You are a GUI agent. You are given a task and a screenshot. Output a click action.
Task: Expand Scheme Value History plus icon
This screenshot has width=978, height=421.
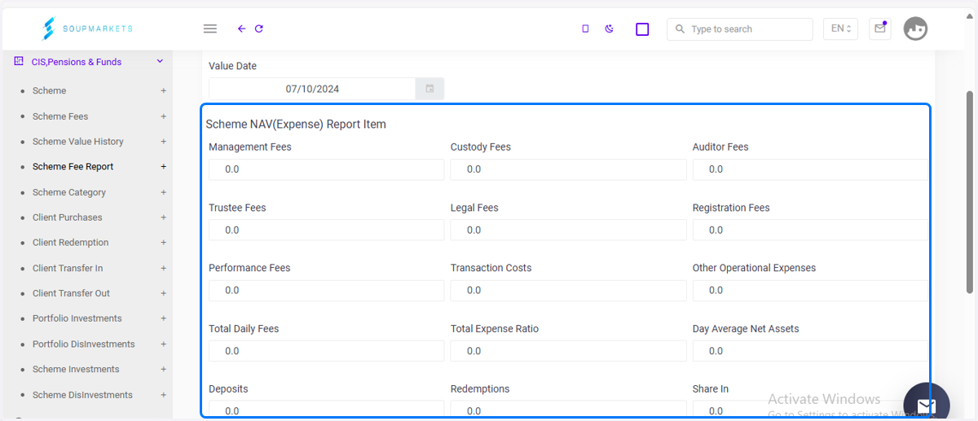pos(163,142)
